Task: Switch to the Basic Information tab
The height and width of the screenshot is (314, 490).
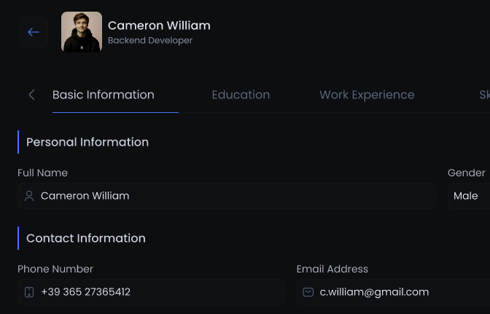Action: (x=104, y=95)
